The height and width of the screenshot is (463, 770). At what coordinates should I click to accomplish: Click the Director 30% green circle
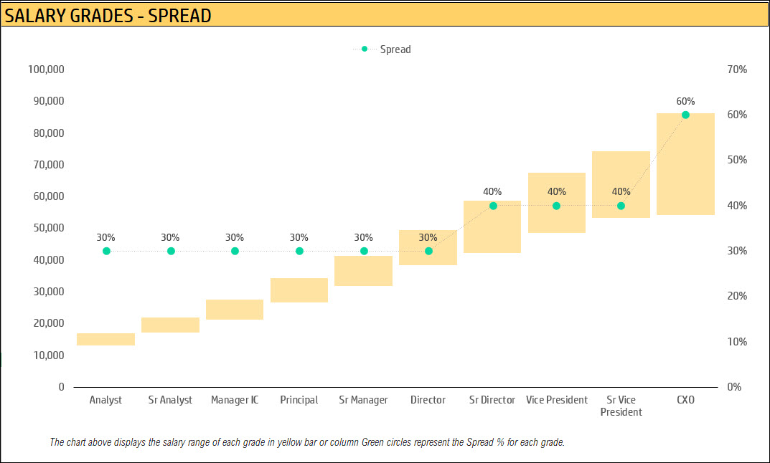click(x=428, y=251)
